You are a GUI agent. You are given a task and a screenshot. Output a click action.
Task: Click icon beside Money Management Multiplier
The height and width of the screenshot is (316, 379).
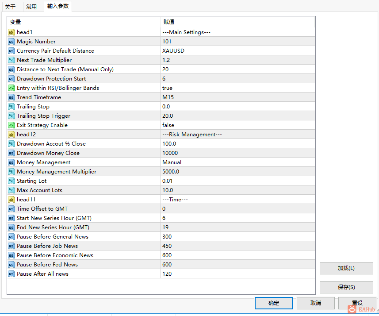point(11,172)
